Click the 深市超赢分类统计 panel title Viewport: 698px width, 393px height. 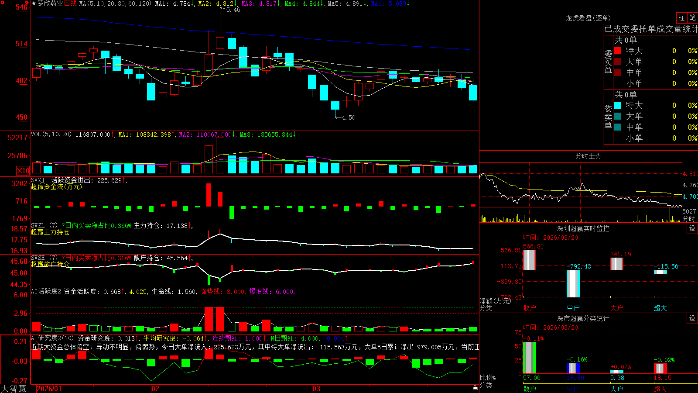click(583, 318)
